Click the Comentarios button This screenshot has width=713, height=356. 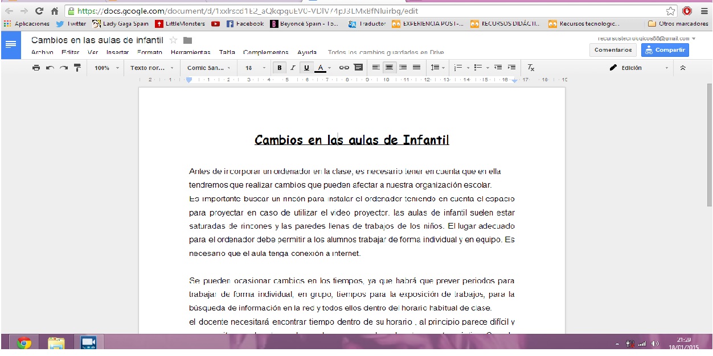613,50
